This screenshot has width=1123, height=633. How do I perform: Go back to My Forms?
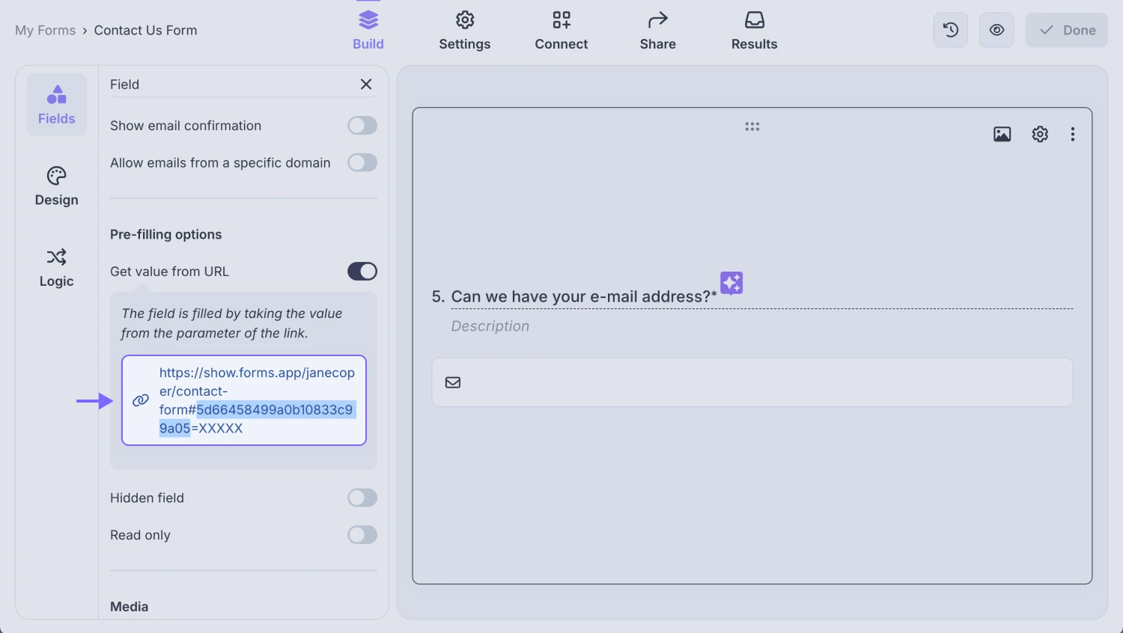[x=45, y=30]
